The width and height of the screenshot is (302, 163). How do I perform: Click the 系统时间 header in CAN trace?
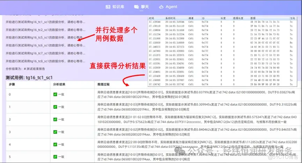pyautogui.click(x=170, y=18)
